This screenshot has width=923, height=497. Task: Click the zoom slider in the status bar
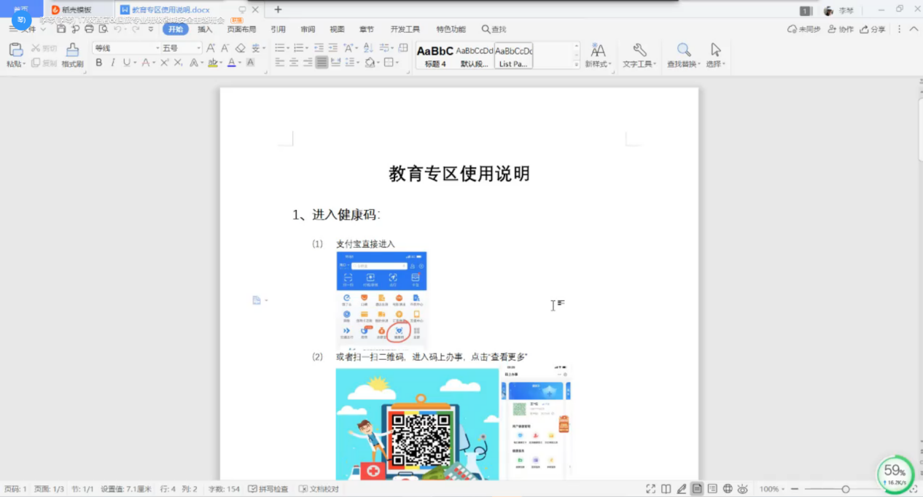coord(846,489)
